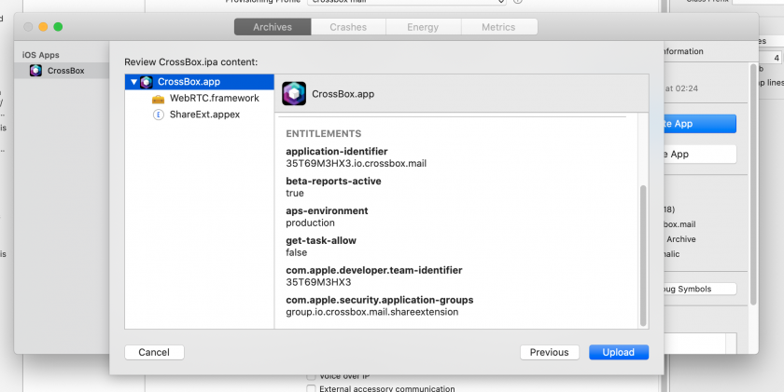The width and height of the screenshot is (784, 392).
Task: Click the ENTITLEMENTS section heading
Action: [x=324, y=134]
